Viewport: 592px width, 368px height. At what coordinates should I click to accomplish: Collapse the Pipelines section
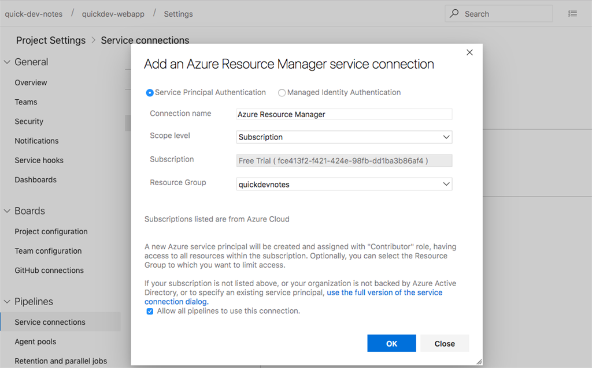7,301
